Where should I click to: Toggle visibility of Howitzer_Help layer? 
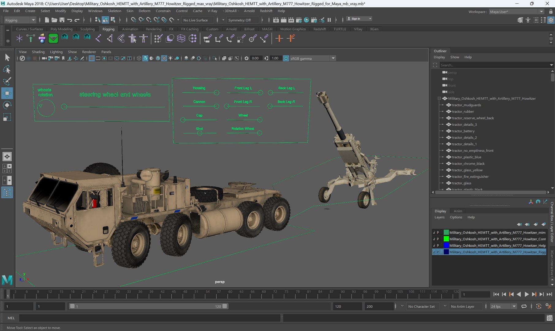[x=434, y=245]
